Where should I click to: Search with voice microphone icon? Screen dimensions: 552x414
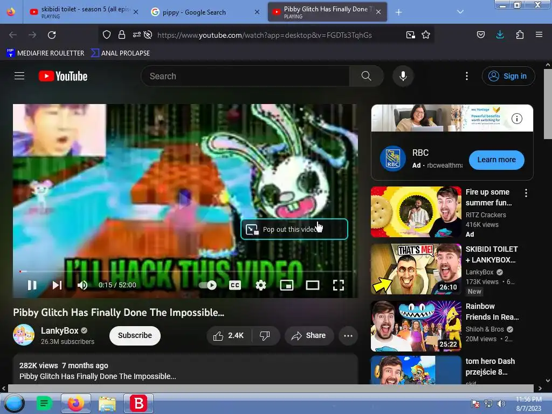[x=403, y=76]
